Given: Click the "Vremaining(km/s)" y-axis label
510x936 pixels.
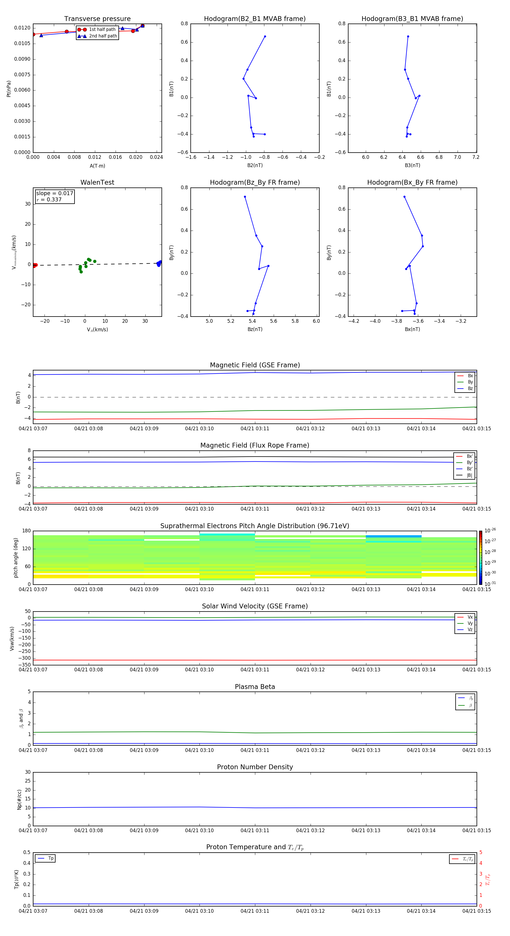Looking at the screenshot, I should 14,252.
